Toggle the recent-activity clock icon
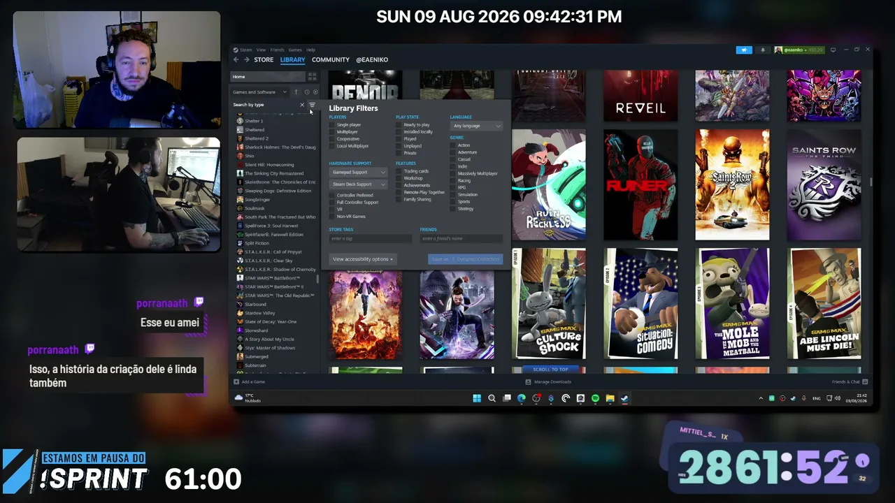The width and height of the screenshot is (895, 503). [x=306, y=92]
